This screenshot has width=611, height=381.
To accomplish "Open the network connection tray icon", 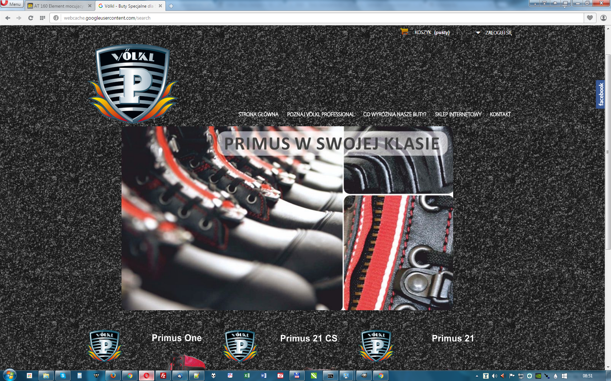I will click(520, 376).
